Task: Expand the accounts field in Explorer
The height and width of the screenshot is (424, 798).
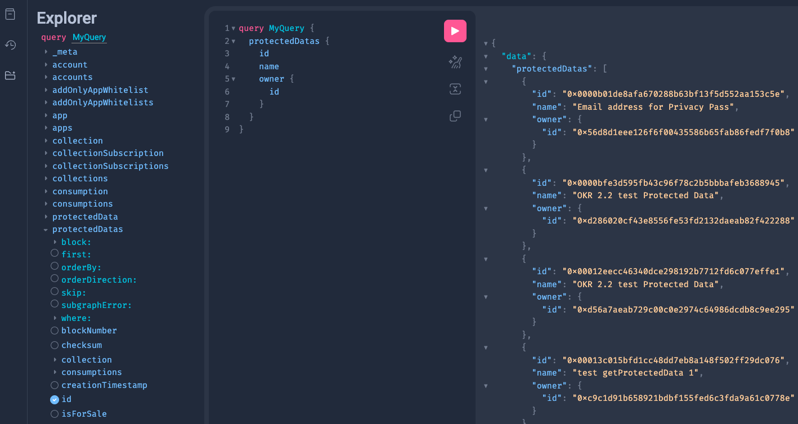Action: (46, 77)
